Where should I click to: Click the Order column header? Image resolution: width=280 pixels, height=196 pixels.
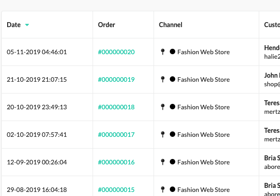[107, 25]
